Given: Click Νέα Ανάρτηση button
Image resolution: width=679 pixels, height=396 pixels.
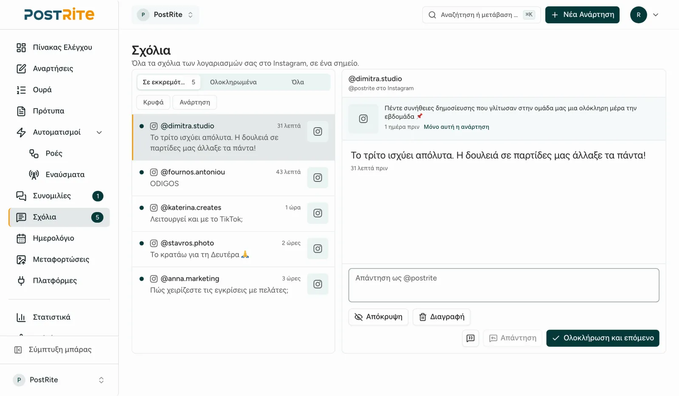Looking at the screenshot, I should (582, 15).
